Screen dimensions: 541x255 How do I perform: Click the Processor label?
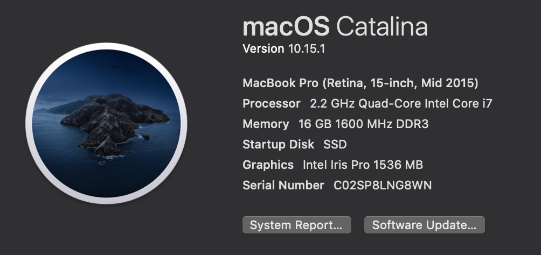pyautogui.click(x=271, y=103)
